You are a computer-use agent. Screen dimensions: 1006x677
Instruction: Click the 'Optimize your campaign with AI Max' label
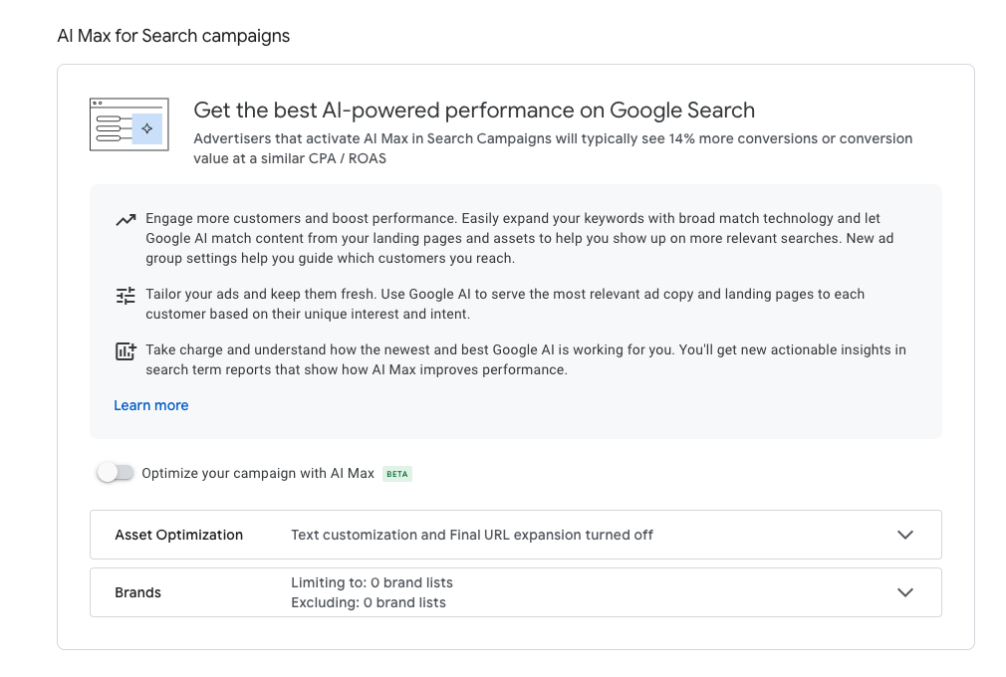point(258,473)
